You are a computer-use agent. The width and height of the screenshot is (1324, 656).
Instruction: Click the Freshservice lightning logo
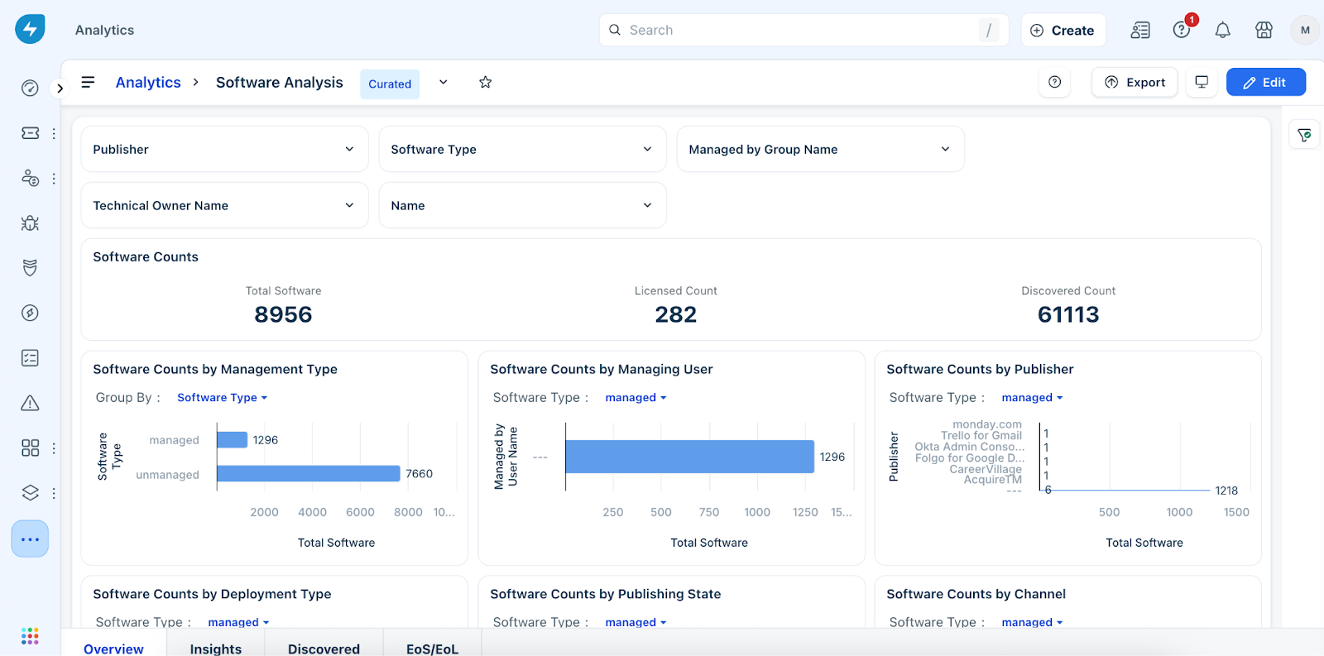click(x=30, y=29)
